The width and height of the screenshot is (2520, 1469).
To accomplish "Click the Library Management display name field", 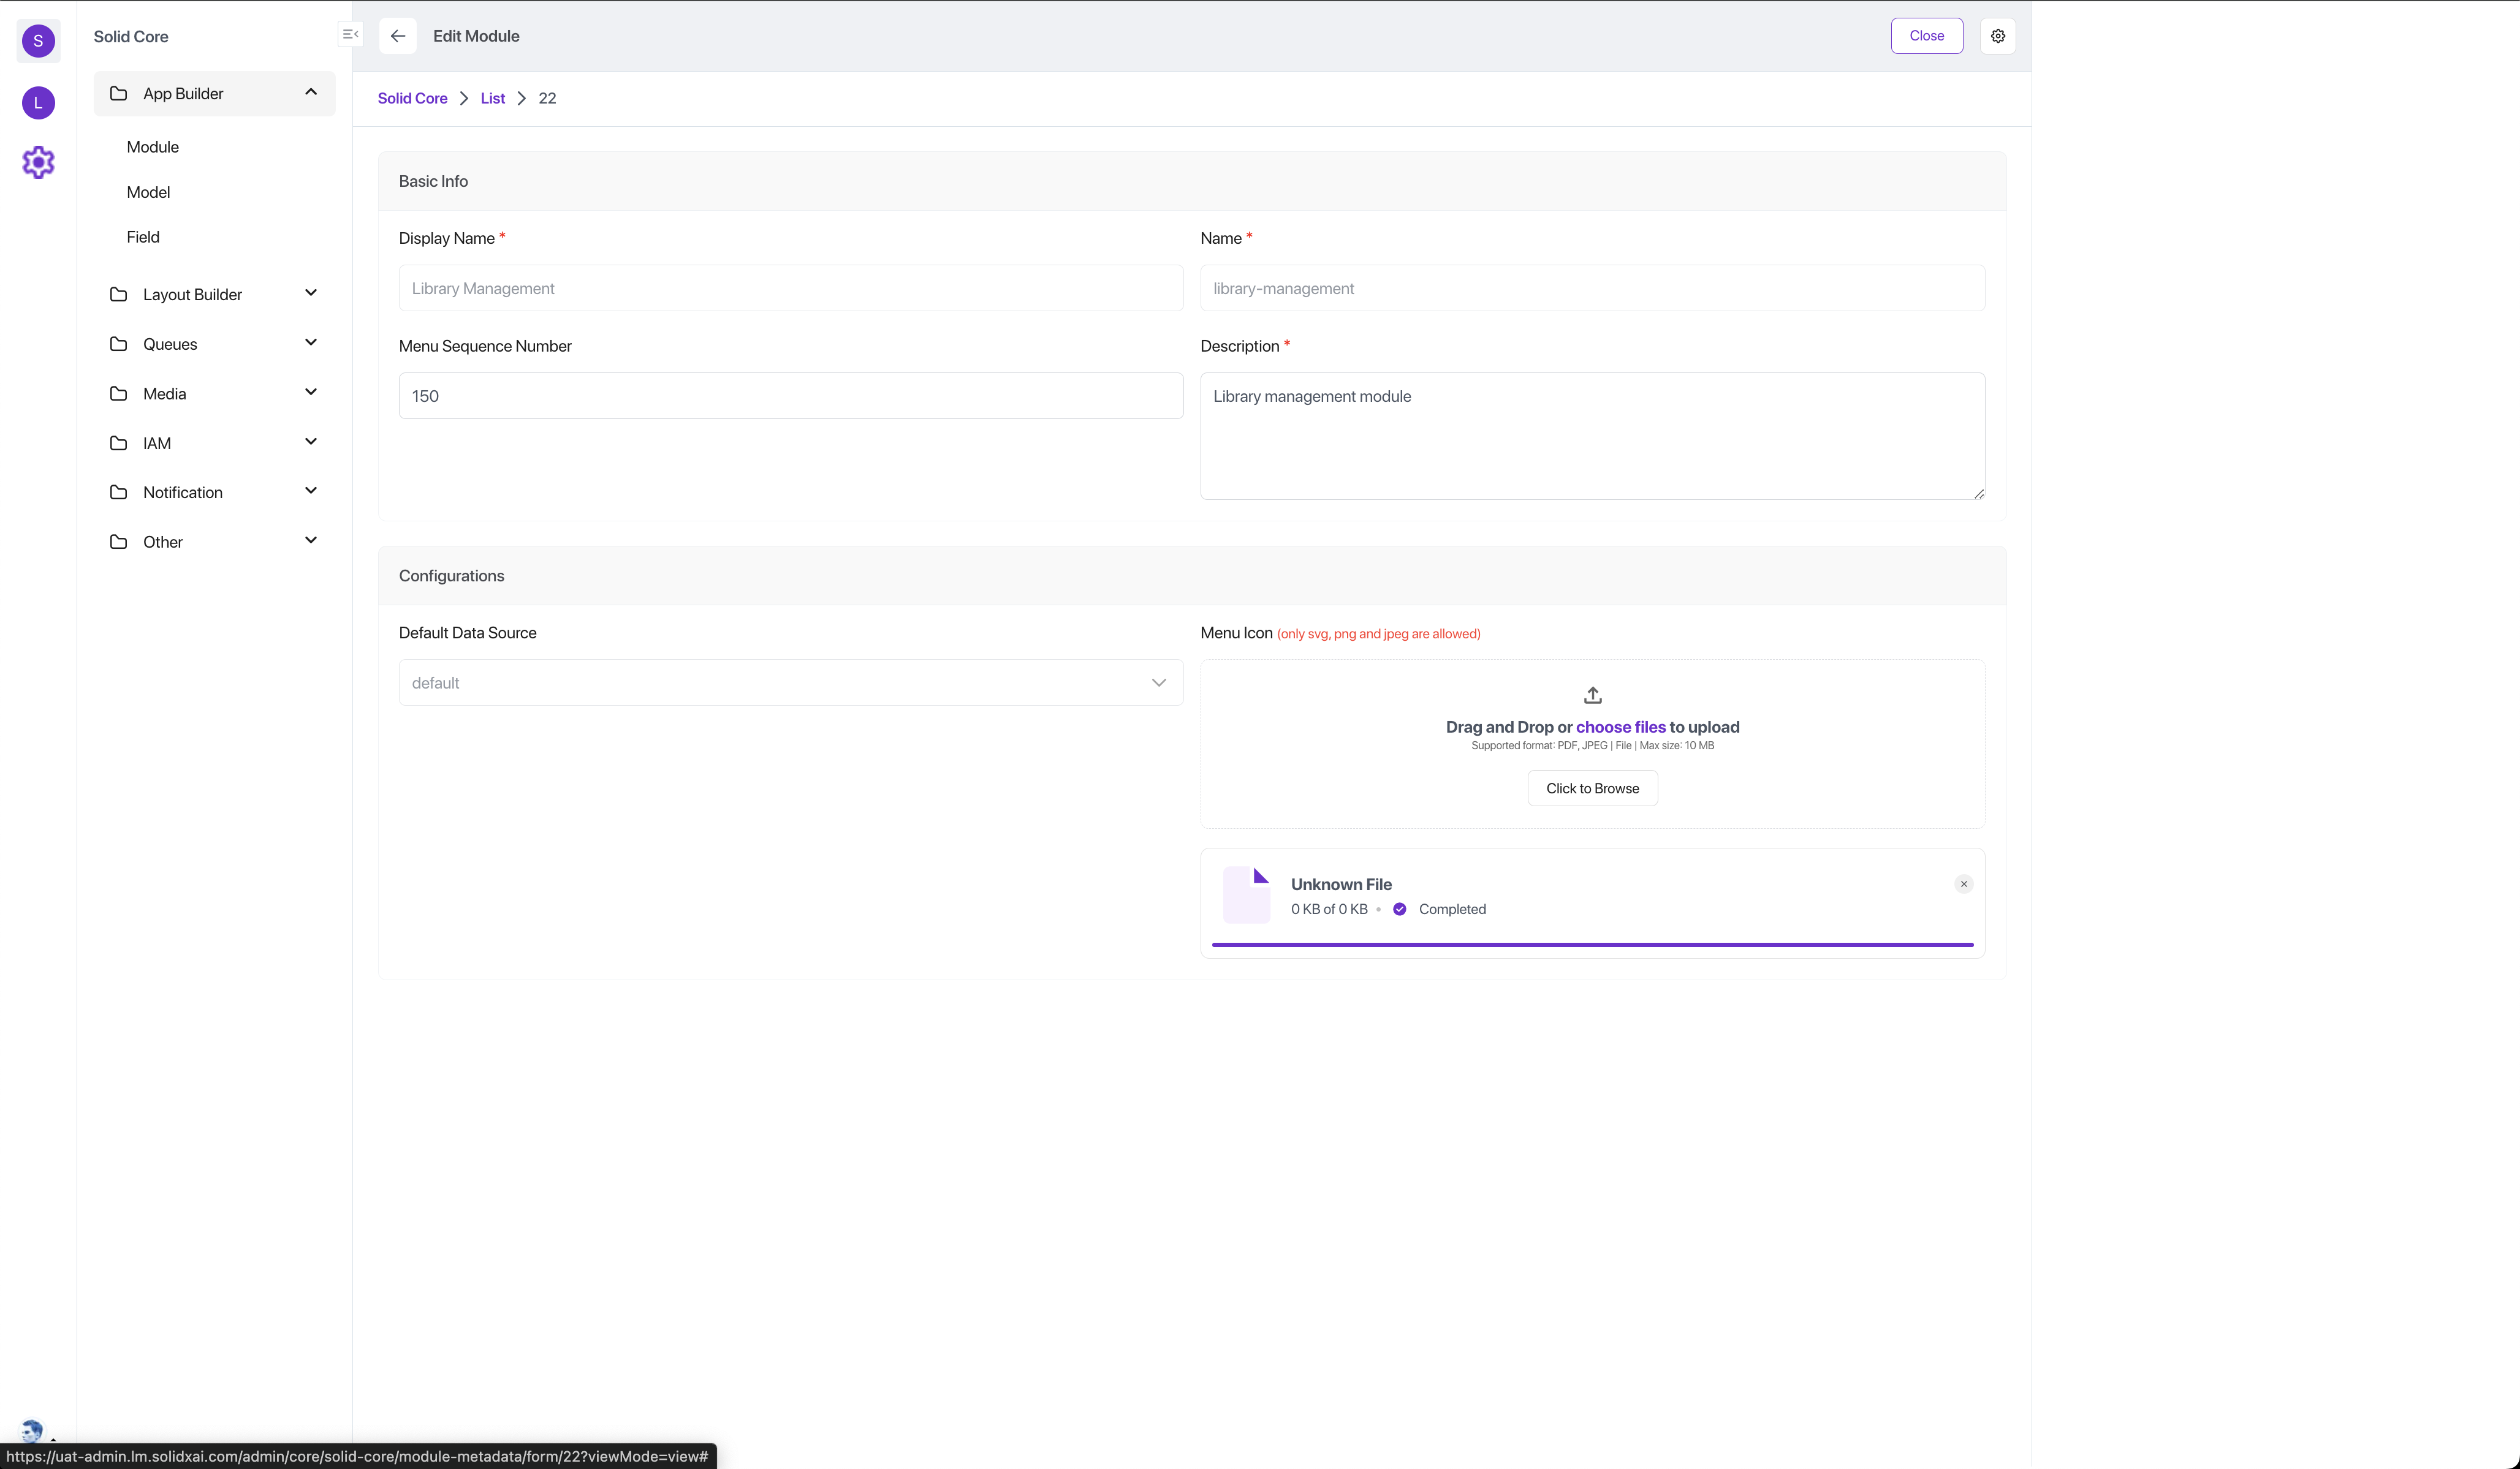I will pos(790,288).
